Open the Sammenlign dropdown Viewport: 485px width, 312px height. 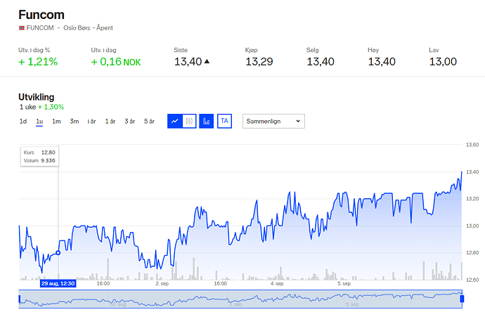point(273,121)
